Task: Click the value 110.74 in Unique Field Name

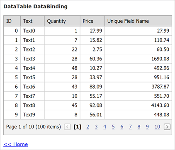Action: click(x=138, y=40)
